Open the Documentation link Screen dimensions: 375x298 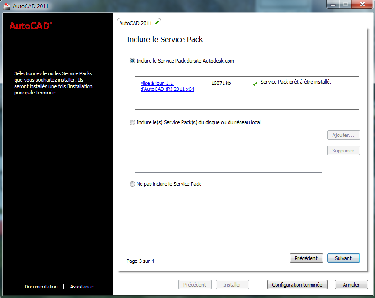point(41,287)
